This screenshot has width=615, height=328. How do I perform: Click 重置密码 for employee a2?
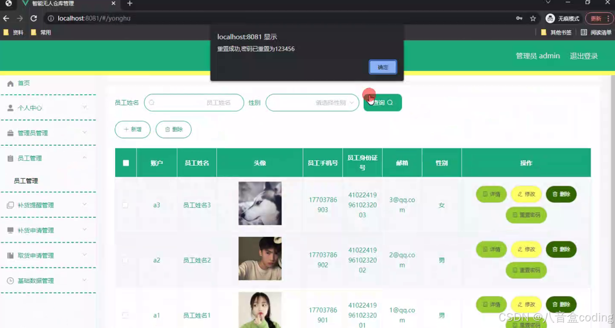(x=526, y=270)
